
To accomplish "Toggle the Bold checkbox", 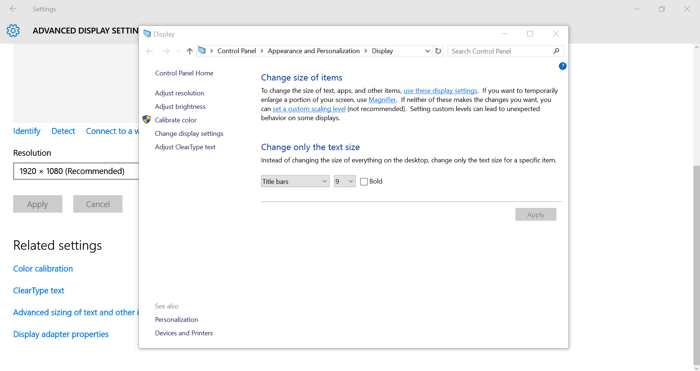I will pos(364,182).
